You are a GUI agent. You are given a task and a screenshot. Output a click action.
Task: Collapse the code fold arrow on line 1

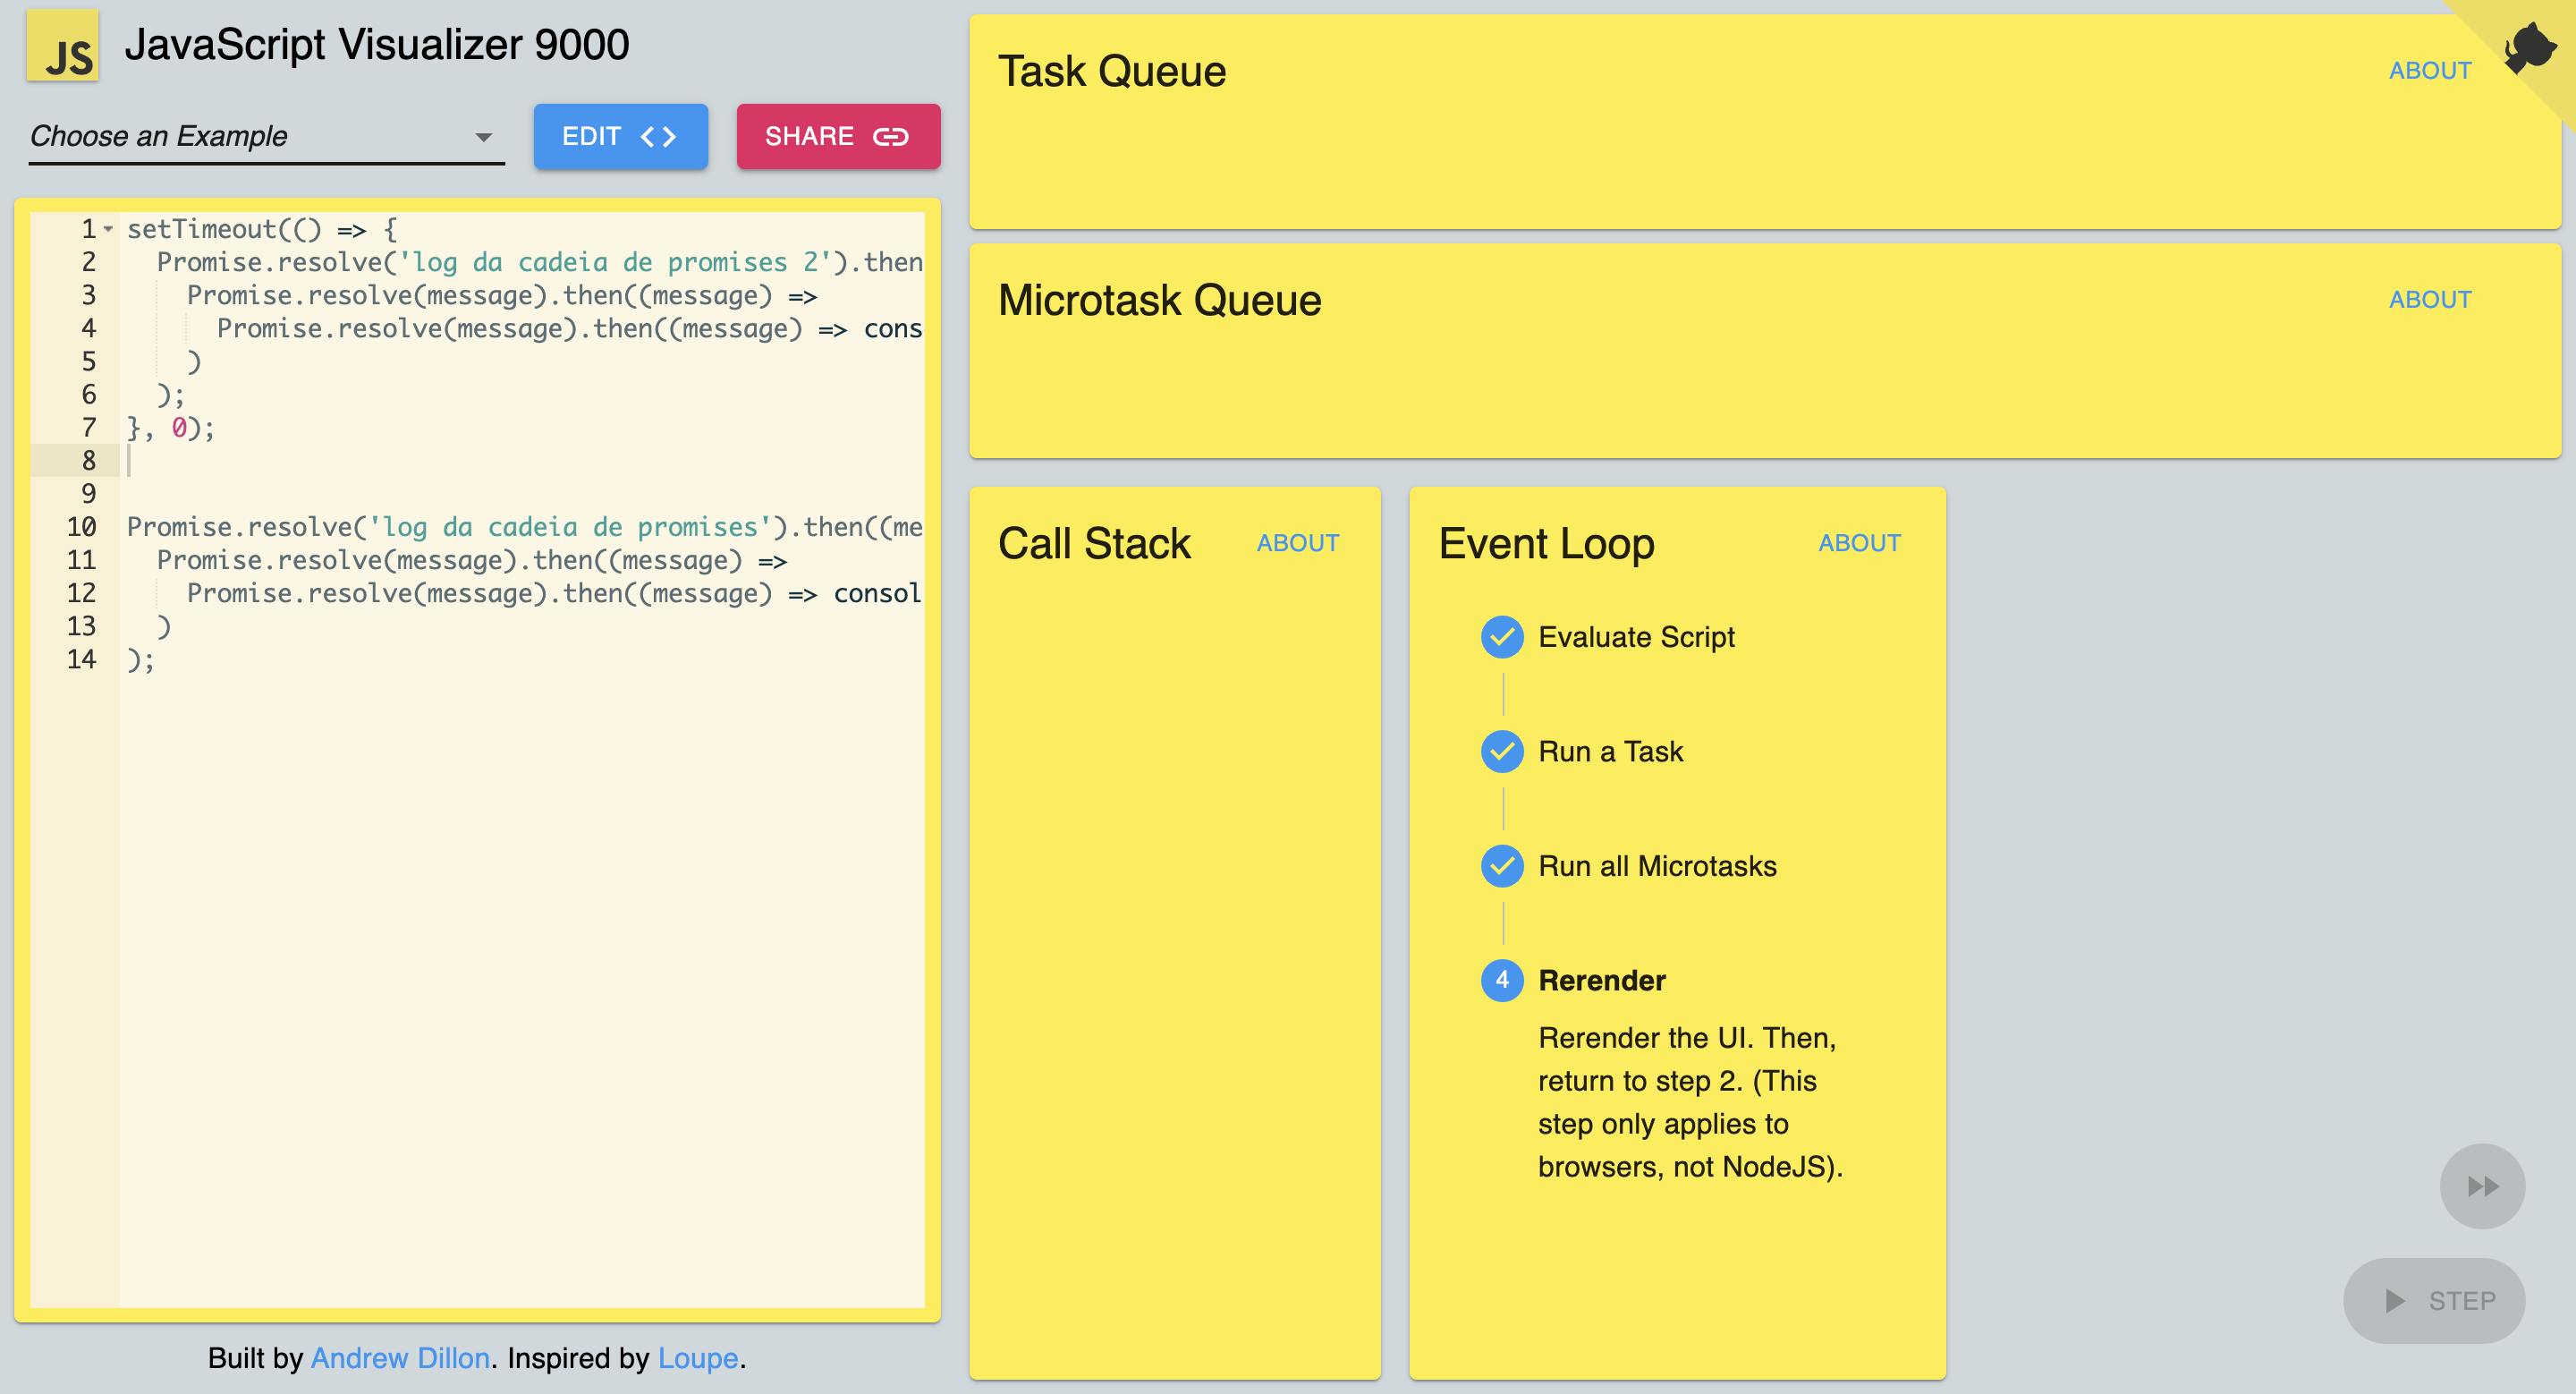coord(108,230)
